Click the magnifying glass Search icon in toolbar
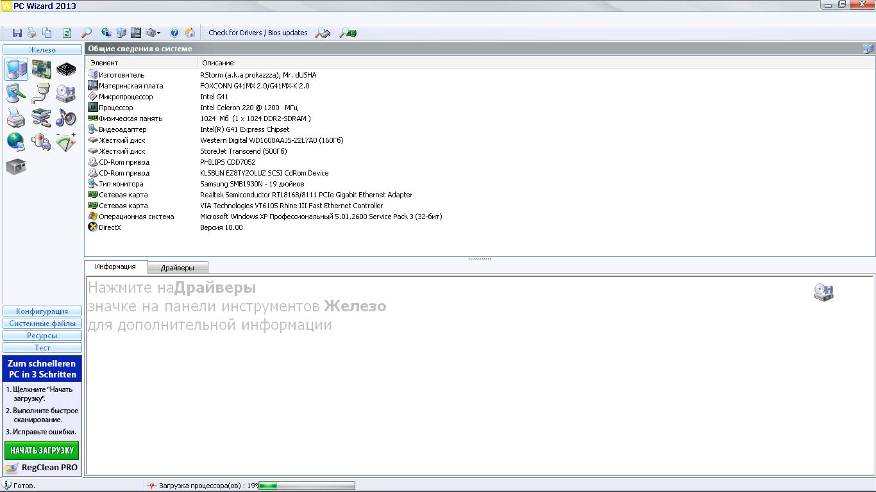This screenshot has height=492, width=876. 86,33
